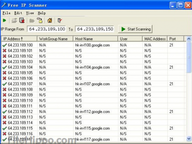Click the red X icon for 64.233.189.116

click(x=4, y=134)
